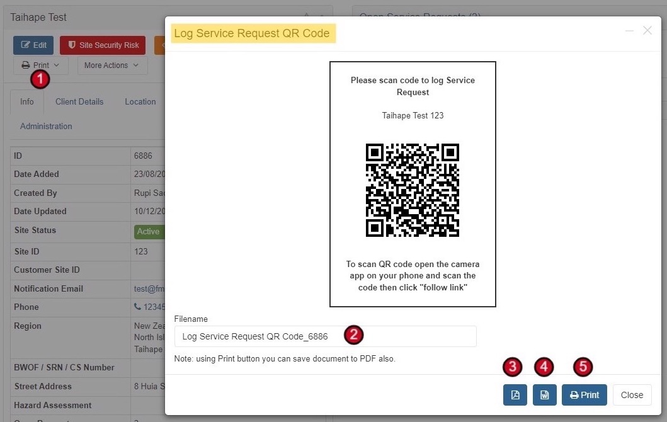Select the ID value 6886

point(143,156)
